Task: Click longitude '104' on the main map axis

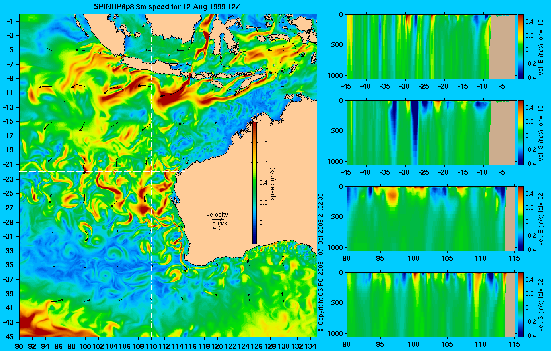Action: [x=112, y=346]
